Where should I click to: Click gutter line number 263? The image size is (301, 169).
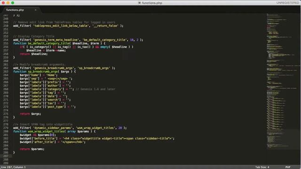coord(6,71)
